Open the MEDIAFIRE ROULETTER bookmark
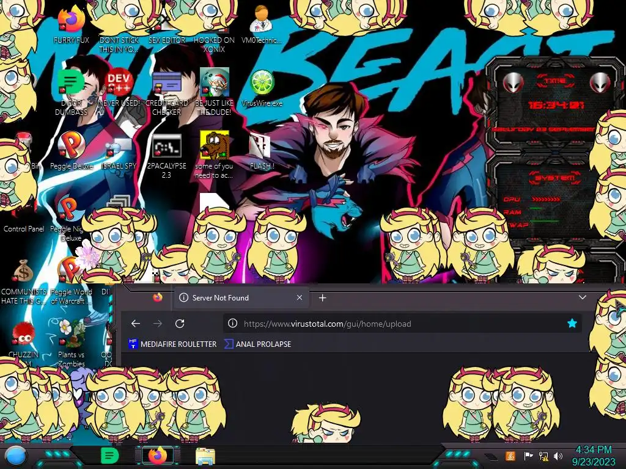Viewport: 626px width, 469px height. tap(172, 344)
